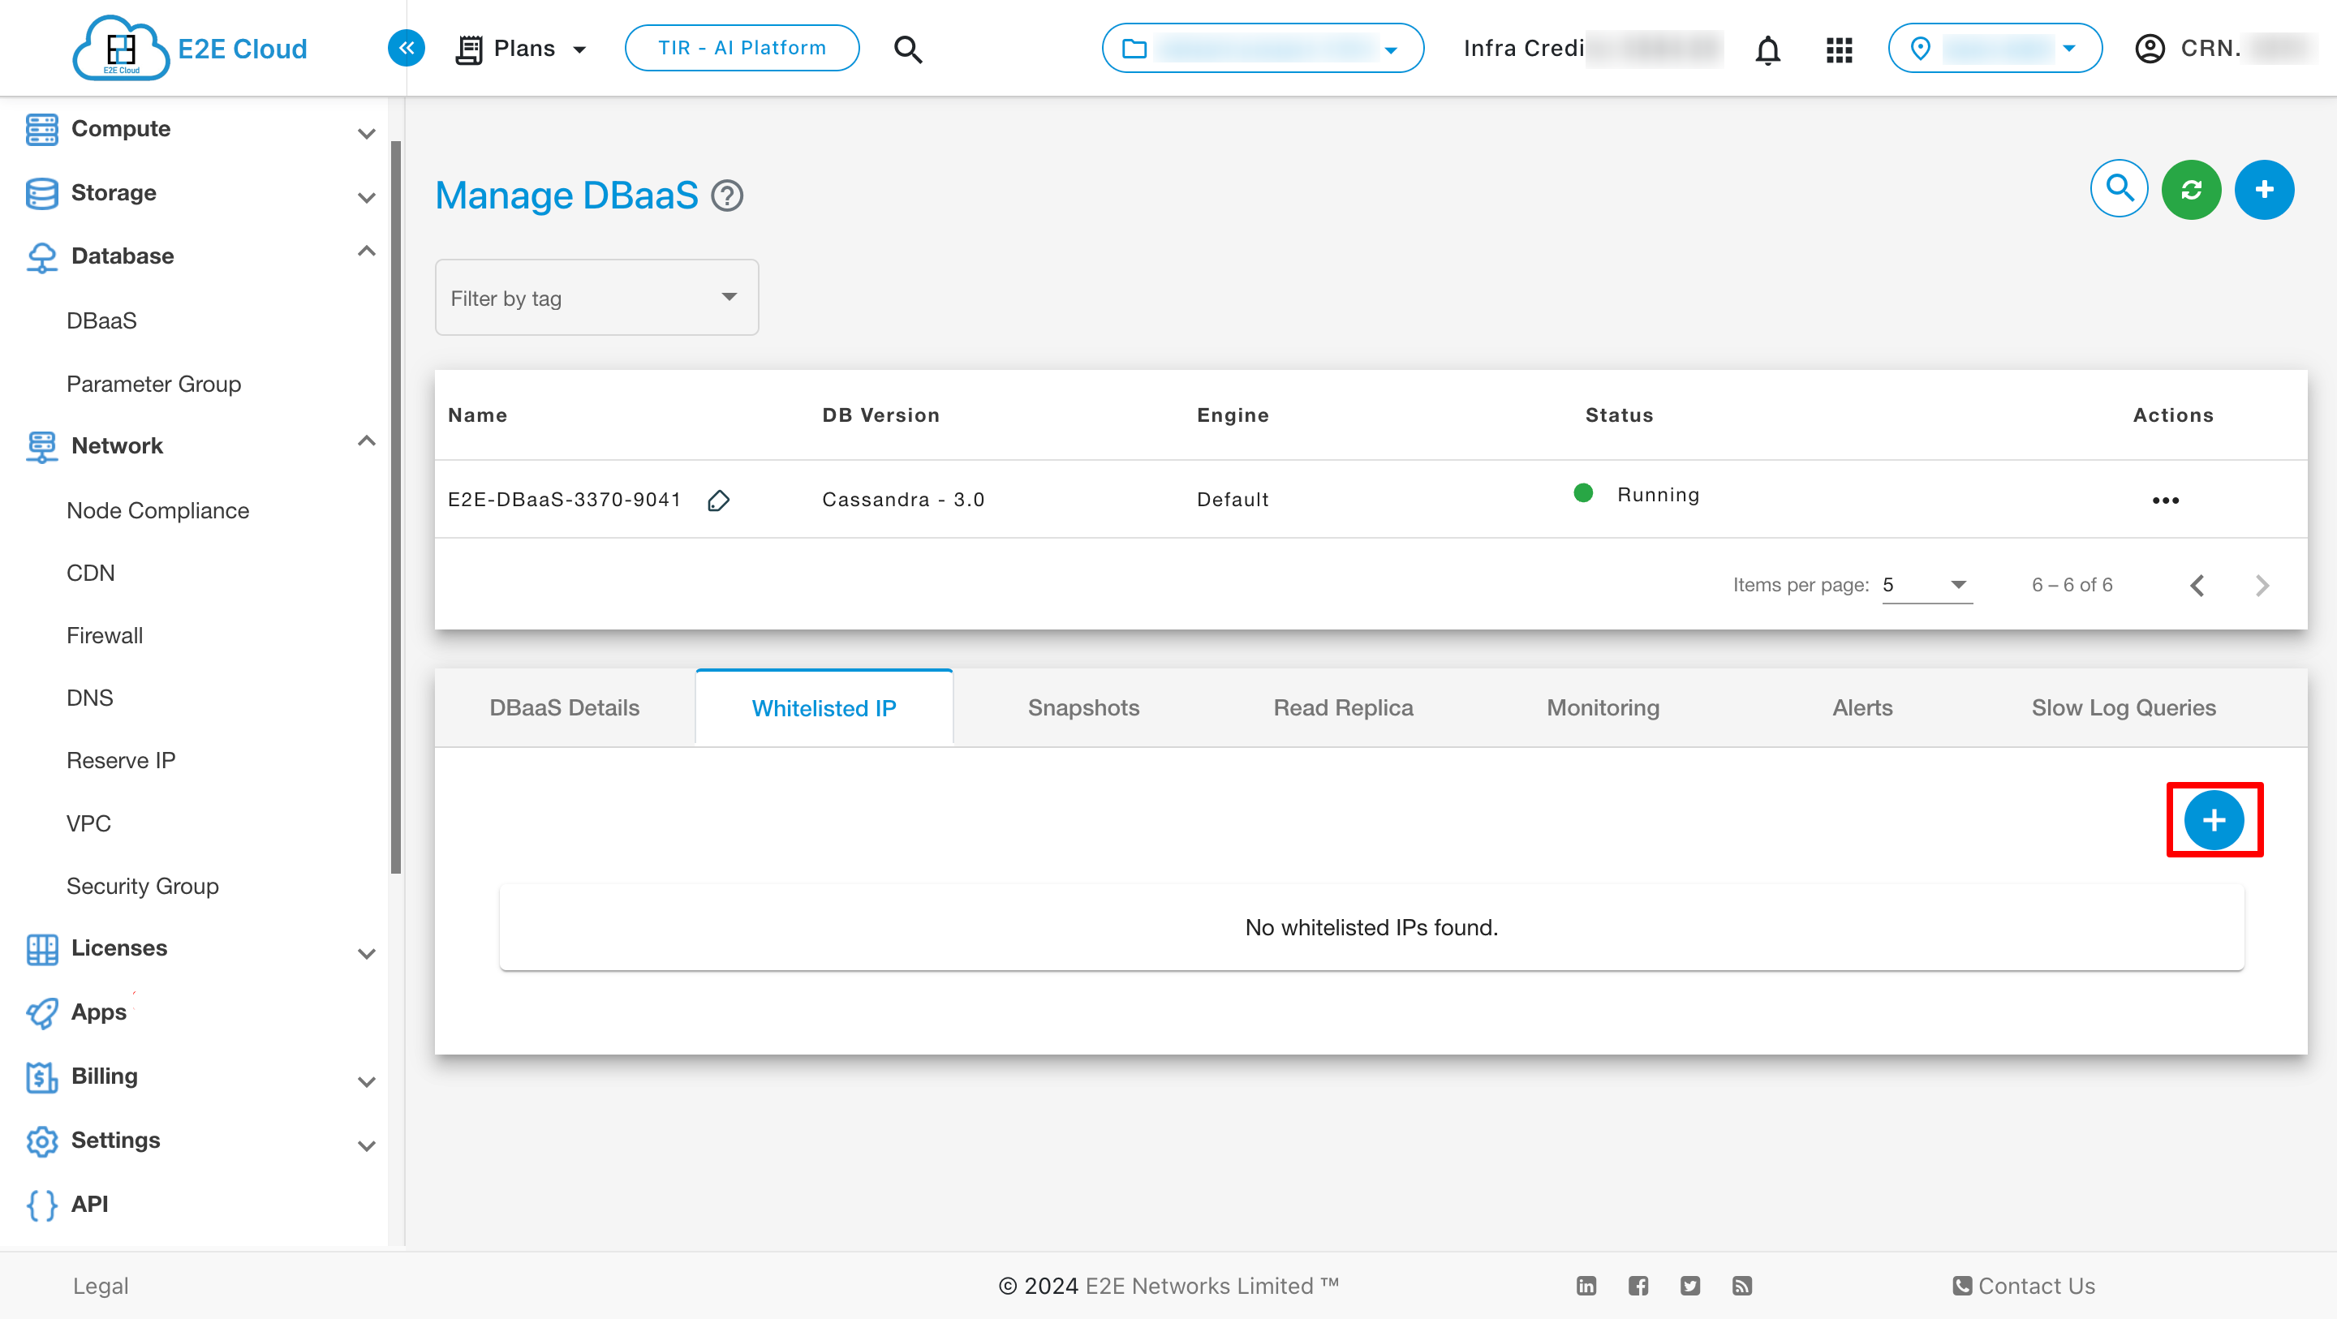Click the E2E-DBaaS-3370-9041 name
This screenshot has height=1319, width=2337.
[564, 500]
